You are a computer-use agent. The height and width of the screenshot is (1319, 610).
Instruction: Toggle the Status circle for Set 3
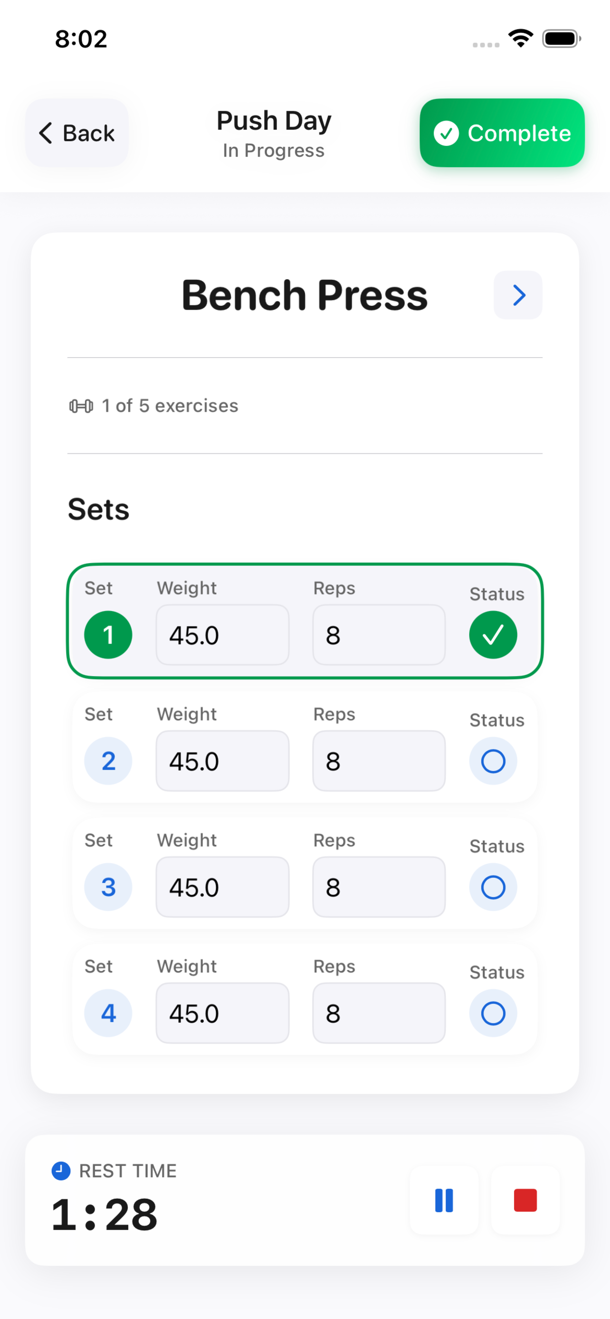click(493, 887)
